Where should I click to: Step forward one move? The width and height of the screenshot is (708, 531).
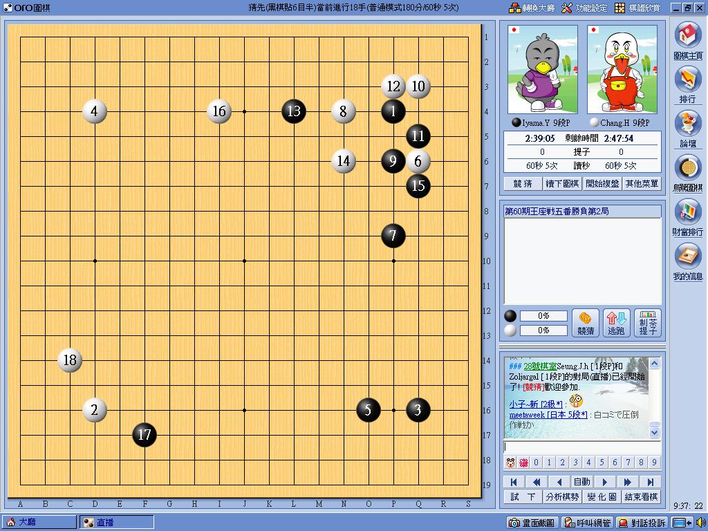pyautogui.click(x=604, y=482)
